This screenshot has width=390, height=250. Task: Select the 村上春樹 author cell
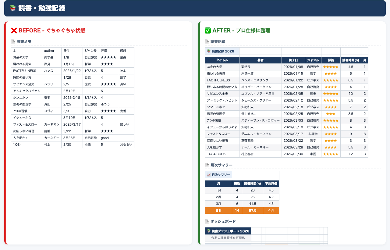[261, 154]
